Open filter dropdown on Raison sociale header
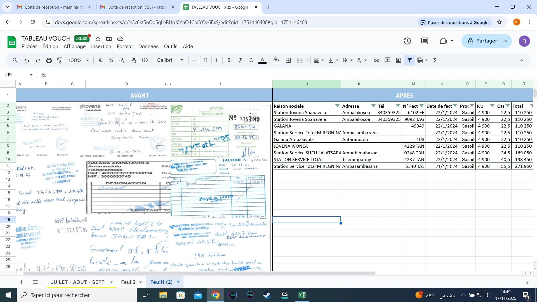The width and height of the screenshot is (537, 302). coord(337,106)
